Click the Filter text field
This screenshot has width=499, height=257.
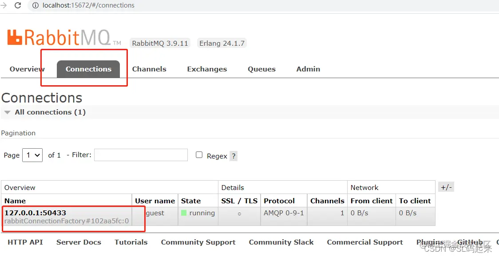[x=141, y=155]
